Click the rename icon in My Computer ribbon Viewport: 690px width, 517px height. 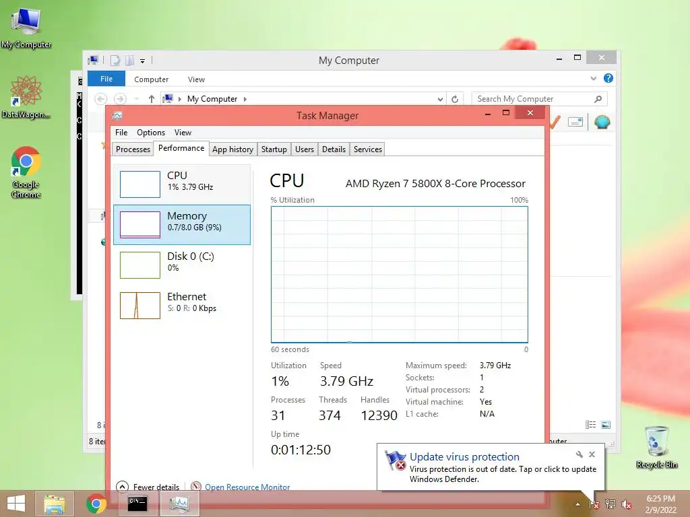click(x=575, y=123)
